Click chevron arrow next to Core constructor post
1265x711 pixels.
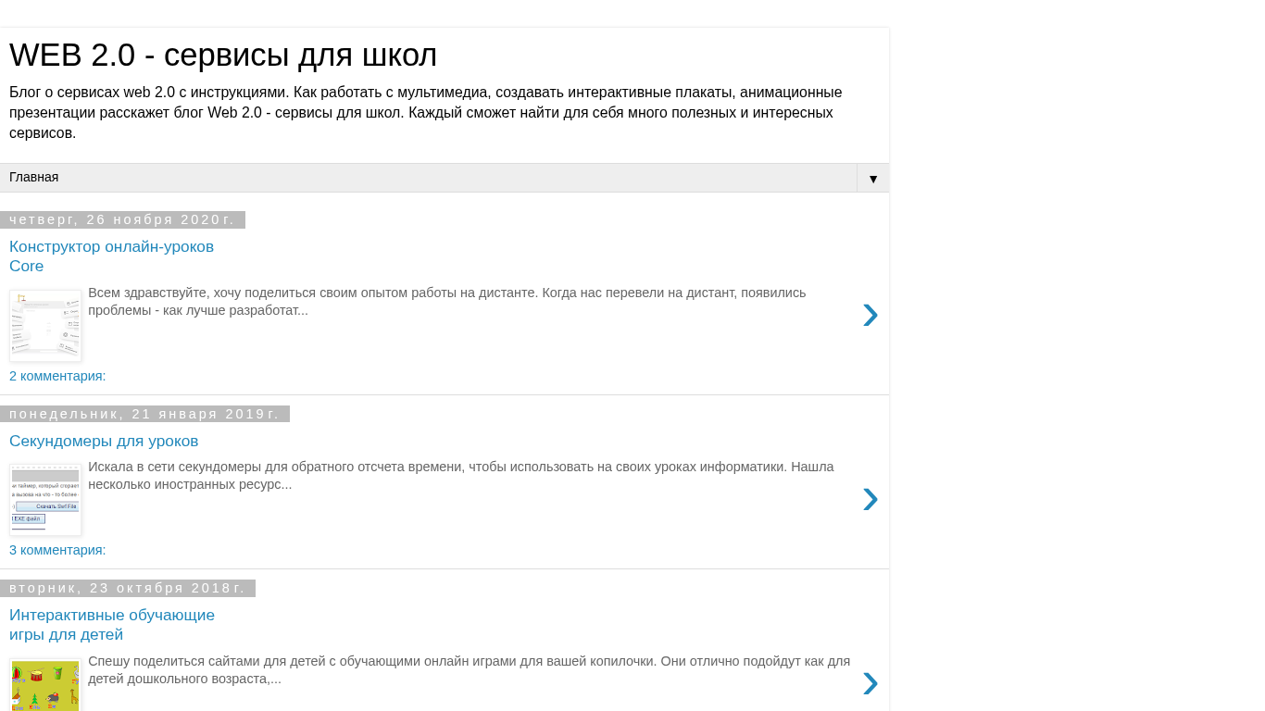click(870, 316)
